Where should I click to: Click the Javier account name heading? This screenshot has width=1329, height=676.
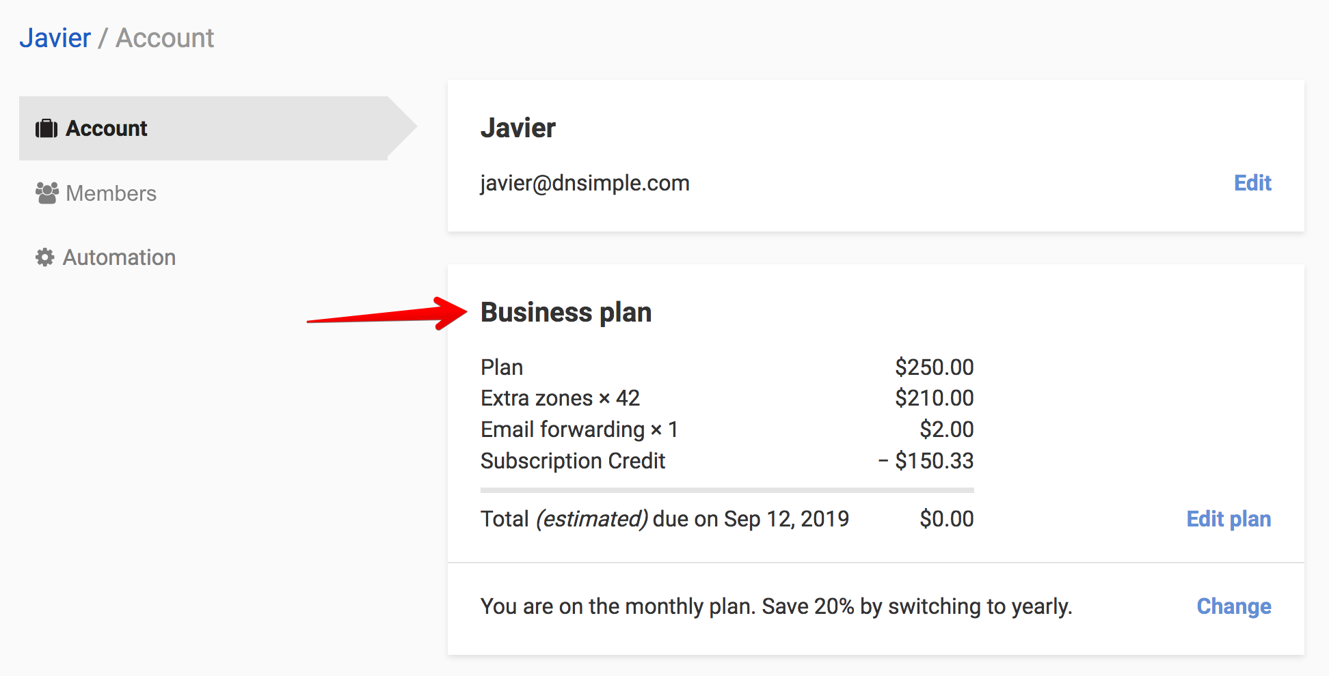[518, 128]
